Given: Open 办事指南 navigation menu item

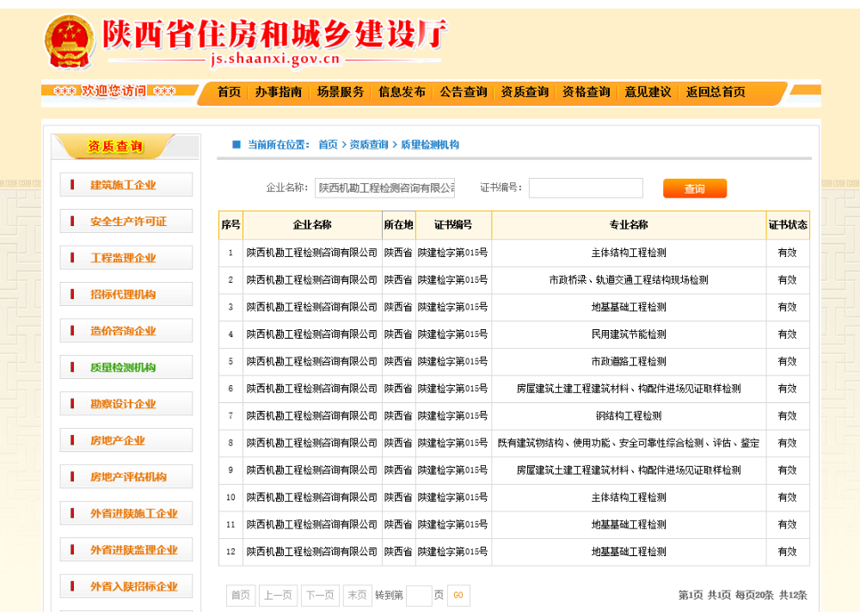Looking at the screenshot, I should coord(278,92).
